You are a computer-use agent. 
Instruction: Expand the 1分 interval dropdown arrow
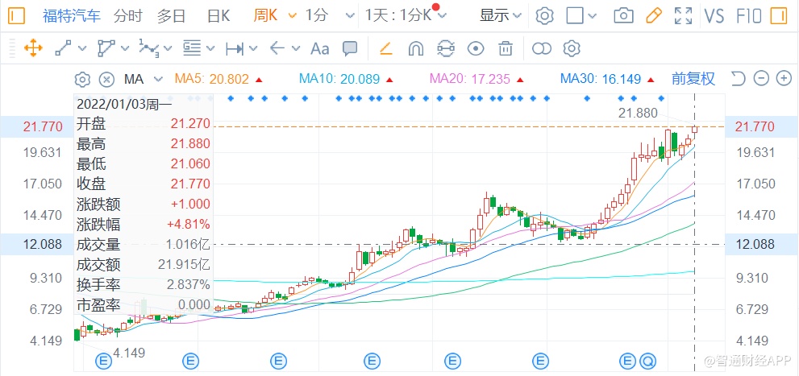350,16
